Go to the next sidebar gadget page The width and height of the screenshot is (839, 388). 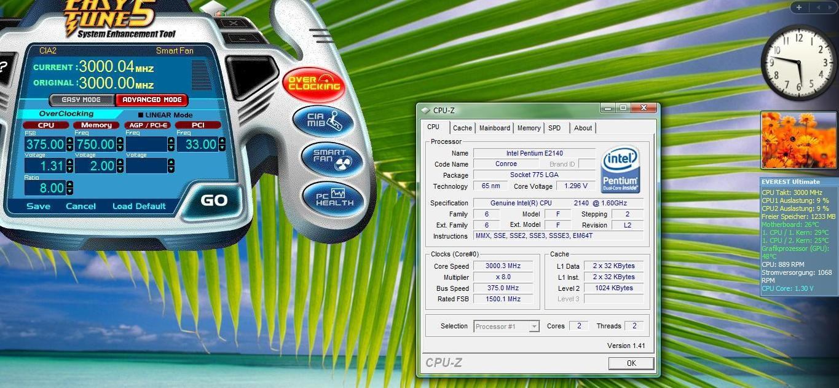pos(830,7)
